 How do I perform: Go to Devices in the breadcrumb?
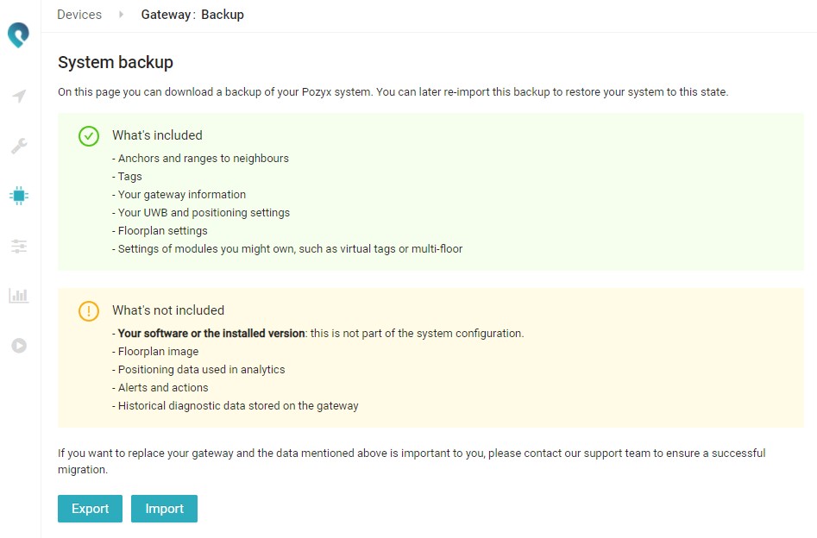pos(79,15)
